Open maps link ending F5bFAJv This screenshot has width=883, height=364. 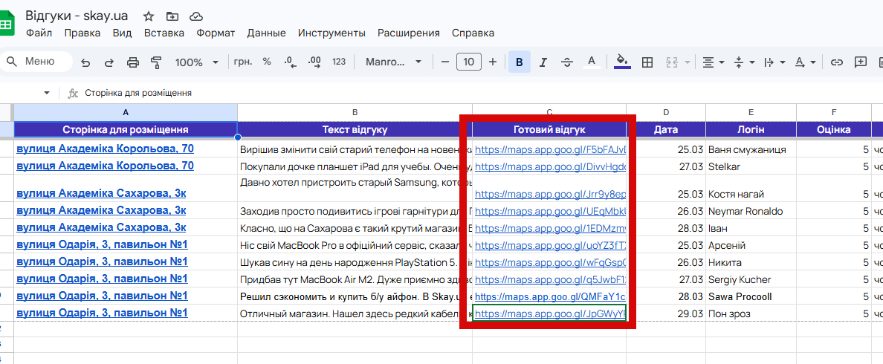(550, 149)
